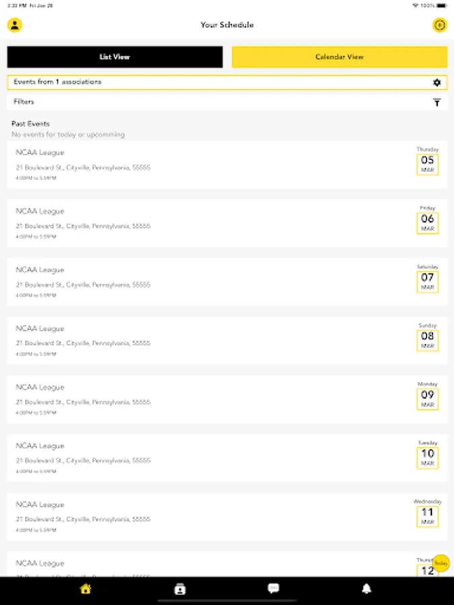Open NCAA League event on Thursday 05 MAR
This screenshot has width=454, height=605.
[x=202, y=165]
